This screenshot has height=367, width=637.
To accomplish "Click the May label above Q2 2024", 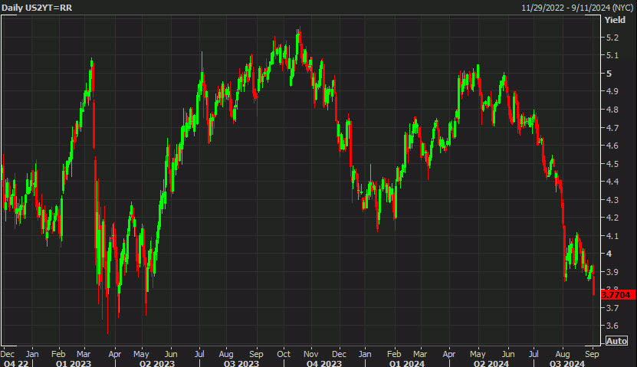I will tap(478, 354).
